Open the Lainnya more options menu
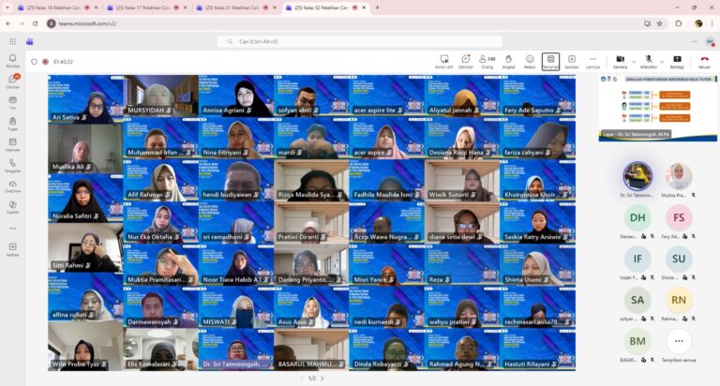 [x=592, y=61]
